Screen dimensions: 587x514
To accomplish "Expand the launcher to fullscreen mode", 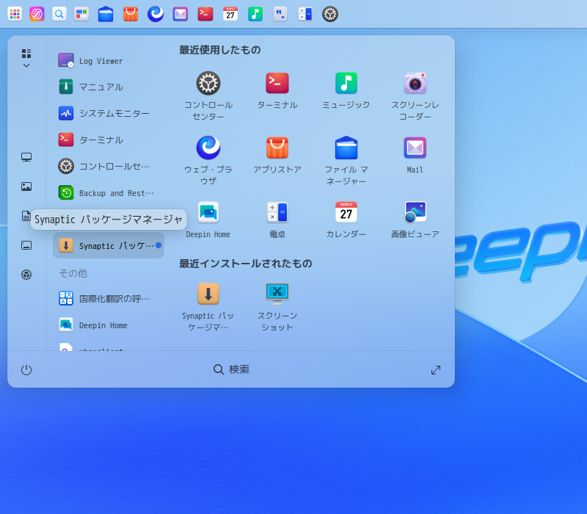I will click(436, 370).
